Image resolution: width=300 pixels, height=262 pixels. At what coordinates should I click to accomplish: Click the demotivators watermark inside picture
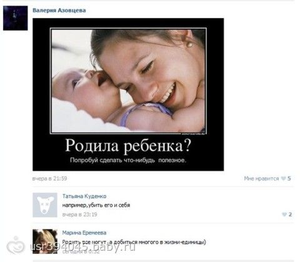point(194,134)
